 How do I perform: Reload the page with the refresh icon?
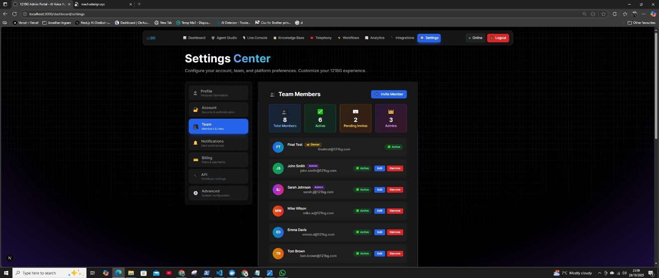click(14, 14)
